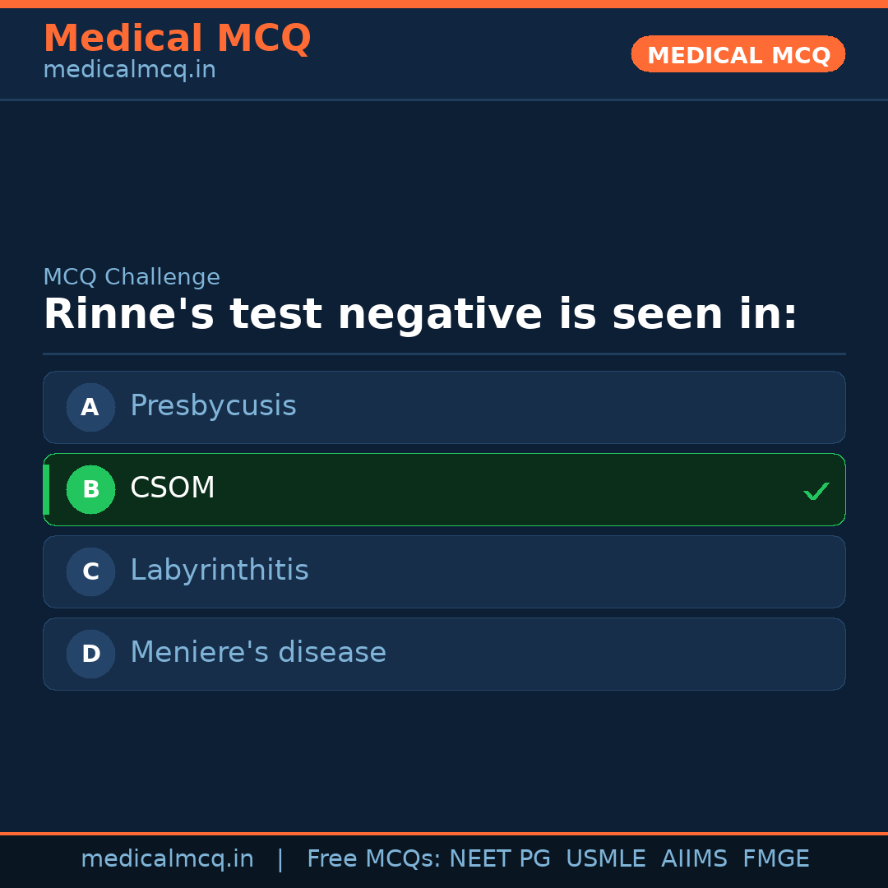Choose the Labyrinthitis answer option

(x=444, y=571)
